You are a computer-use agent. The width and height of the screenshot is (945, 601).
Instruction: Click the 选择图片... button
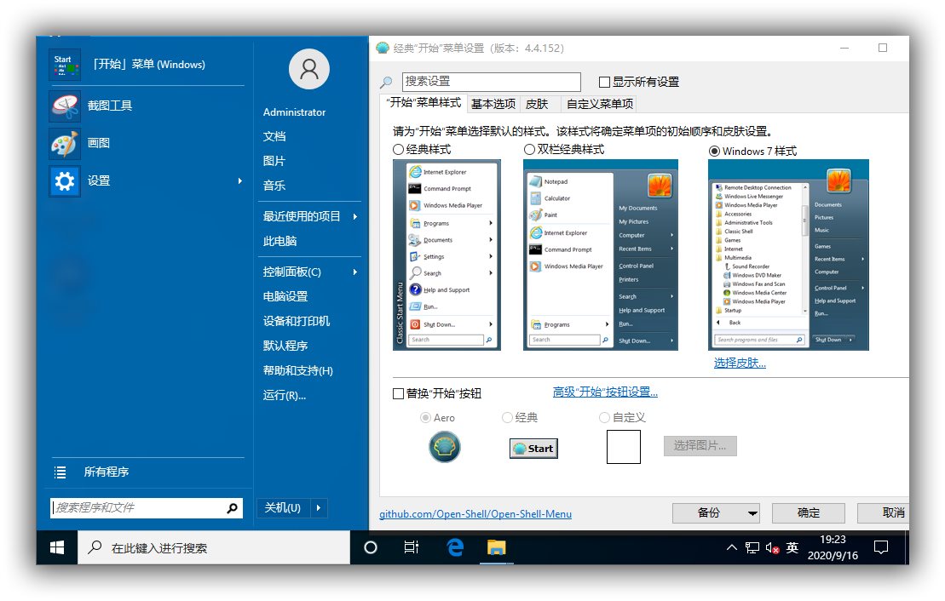[700, 446]
